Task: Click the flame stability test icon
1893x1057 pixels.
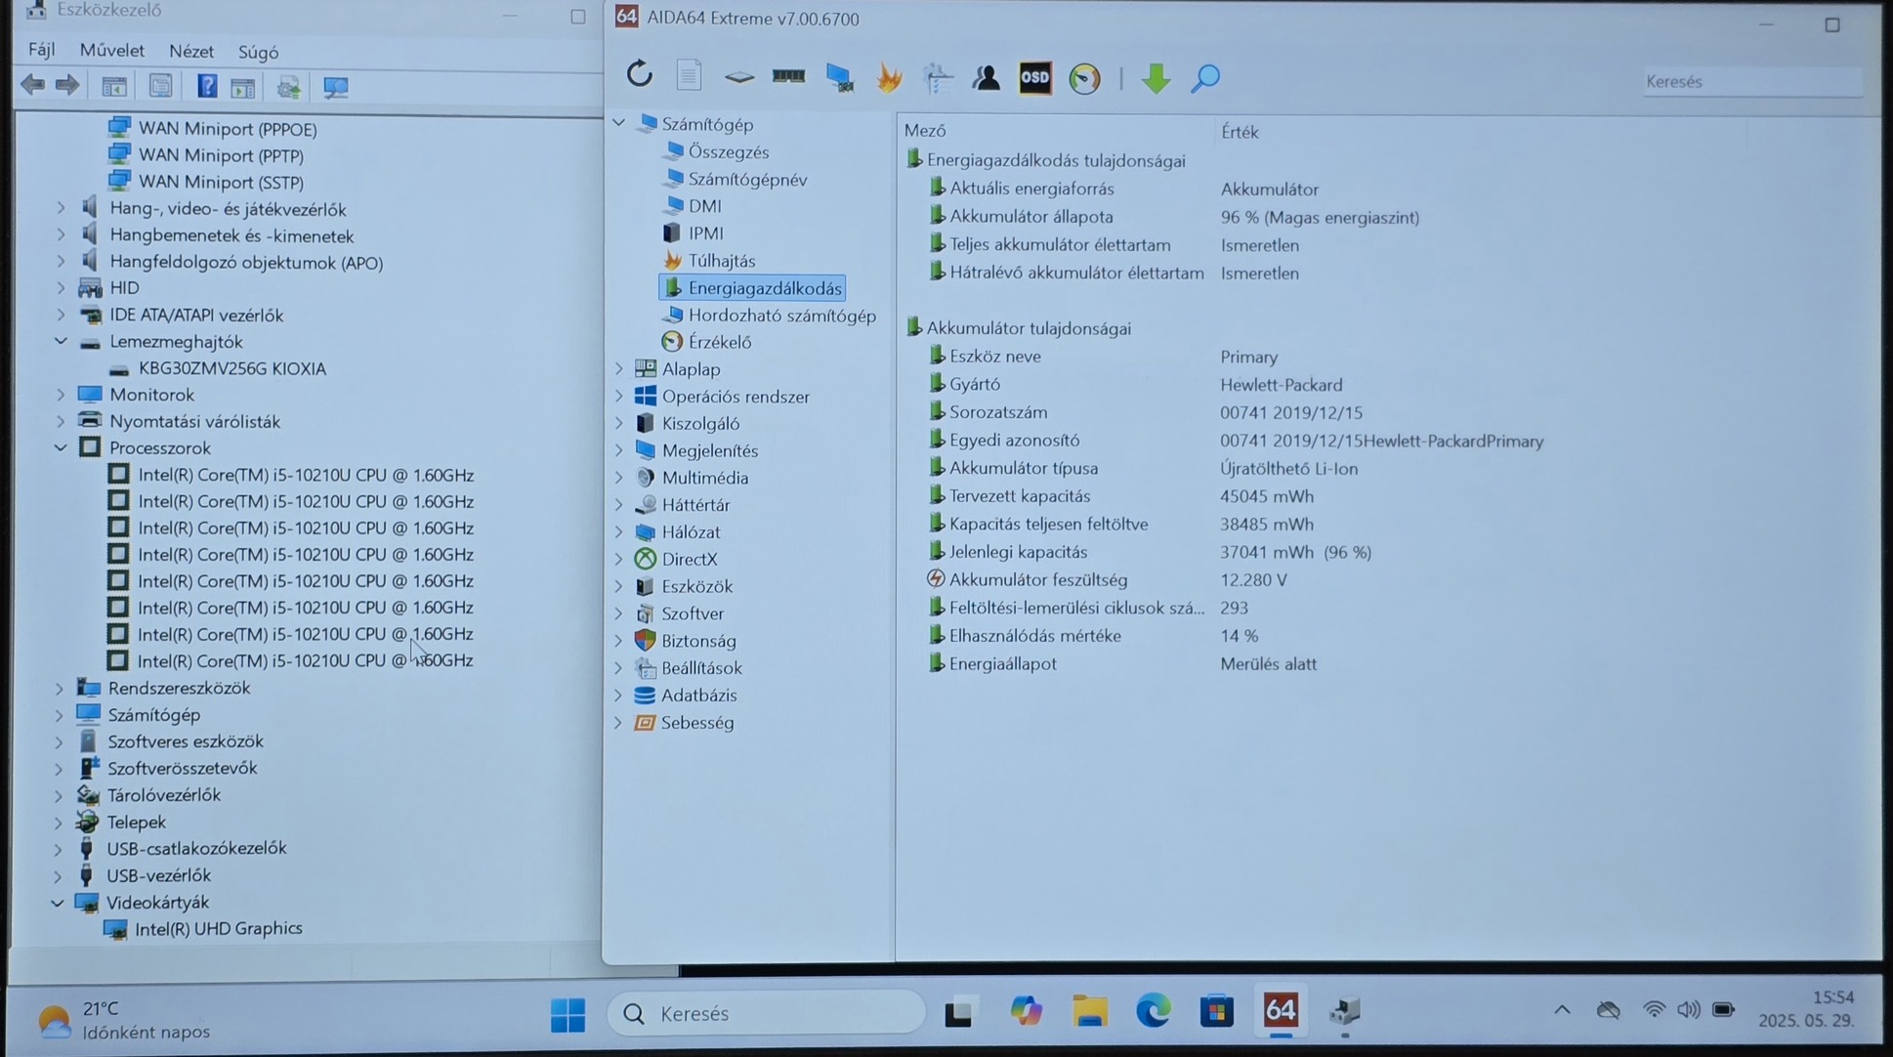Action: click(x=889, y=78)
